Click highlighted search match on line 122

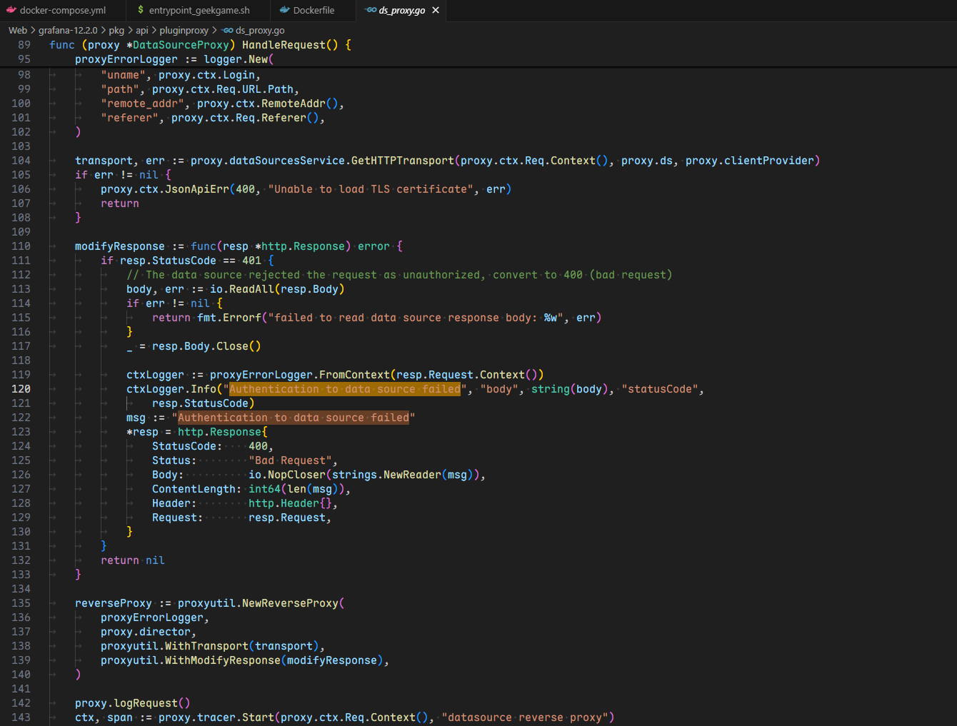[293, 418]
